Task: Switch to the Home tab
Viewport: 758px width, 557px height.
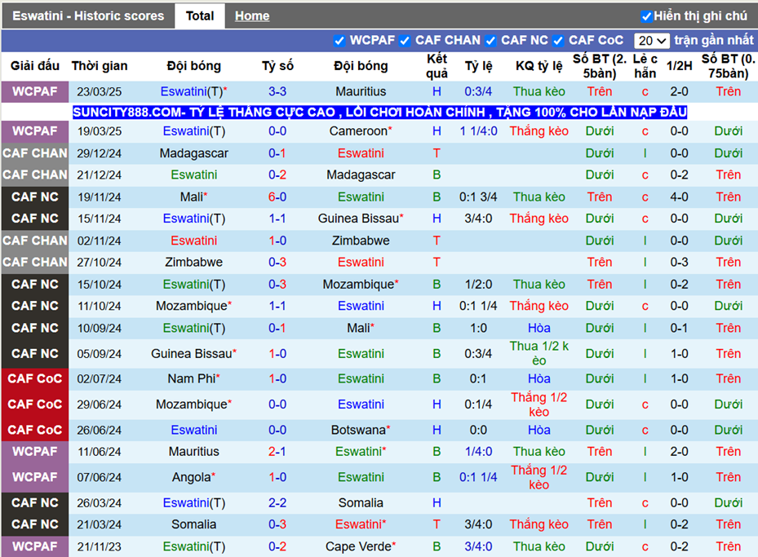Action: click(252, 16)
